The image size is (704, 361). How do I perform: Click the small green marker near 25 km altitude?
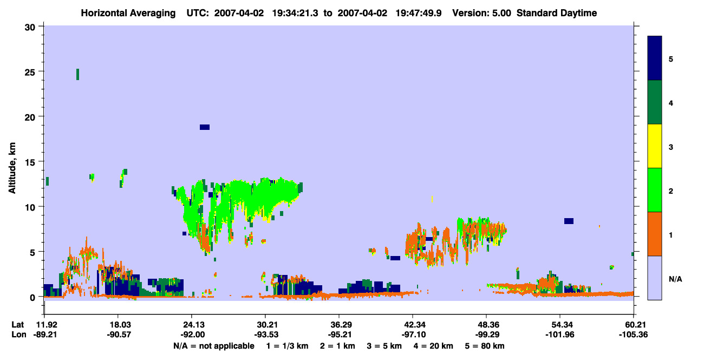78,74
